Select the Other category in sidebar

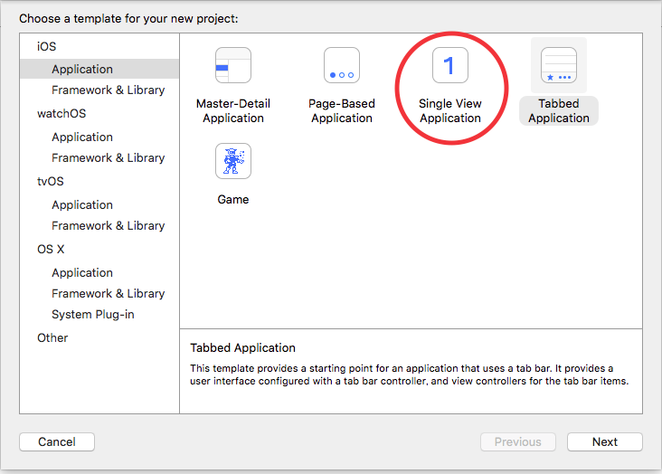tap(52, 338)
